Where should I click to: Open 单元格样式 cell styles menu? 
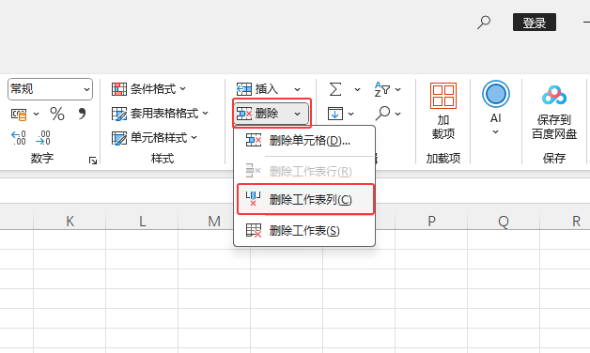click(x=154, y=138)
